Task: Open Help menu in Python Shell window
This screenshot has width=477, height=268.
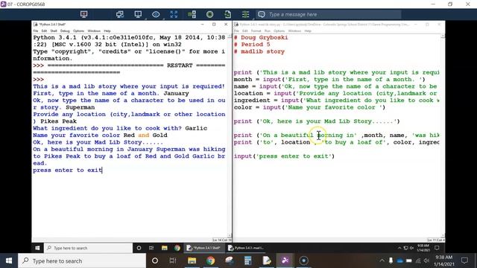Action: (107, 31)
